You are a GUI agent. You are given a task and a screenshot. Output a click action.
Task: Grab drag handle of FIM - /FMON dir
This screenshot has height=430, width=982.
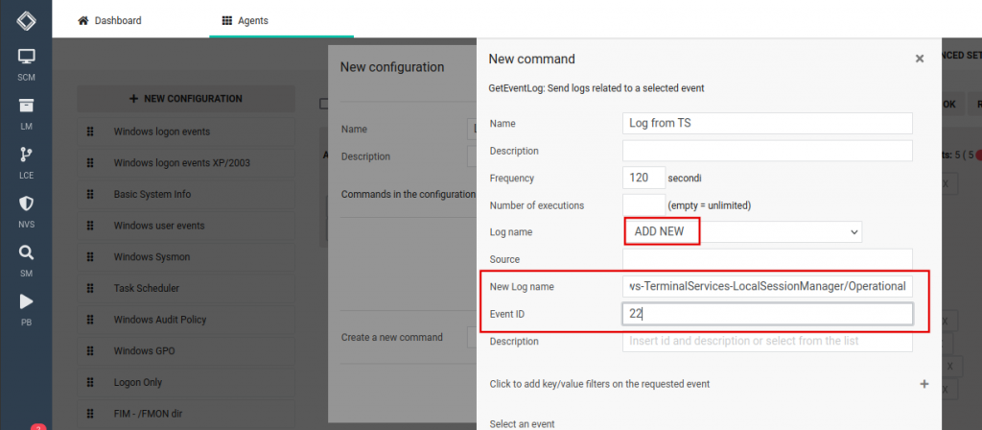(x=90, y=414)
